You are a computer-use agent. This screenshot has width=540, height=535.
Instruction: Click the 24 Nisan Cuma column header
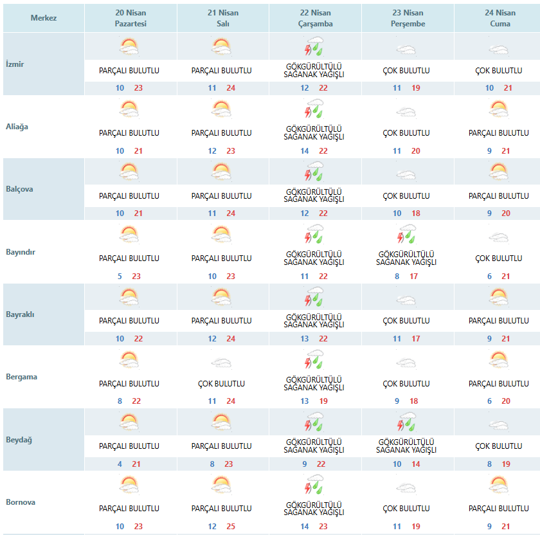[x=500, y=18]
